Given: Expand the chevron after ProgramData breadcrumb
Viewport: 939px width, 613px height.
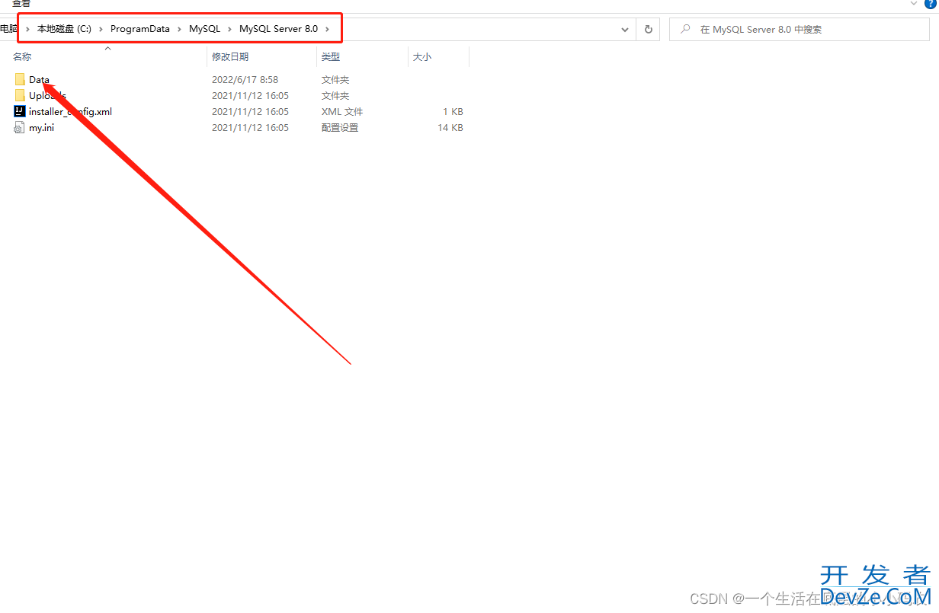Looking at the screenshot, I should (x=180, y=29).
